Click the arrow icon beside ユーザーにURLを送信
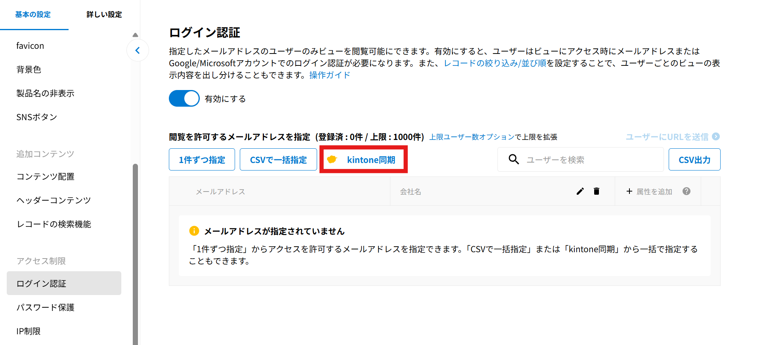 tap(716, 136)
